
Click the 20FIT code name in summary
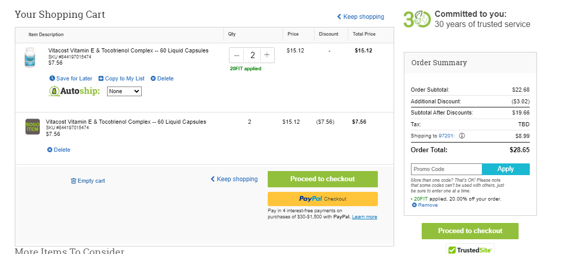click(420, 199)
